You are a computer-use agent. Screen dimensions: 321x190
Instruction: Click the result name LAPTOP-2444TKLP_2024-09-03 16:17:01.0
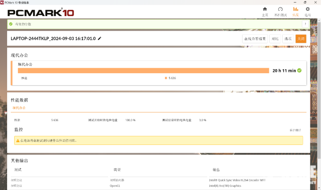click(53, 38)
